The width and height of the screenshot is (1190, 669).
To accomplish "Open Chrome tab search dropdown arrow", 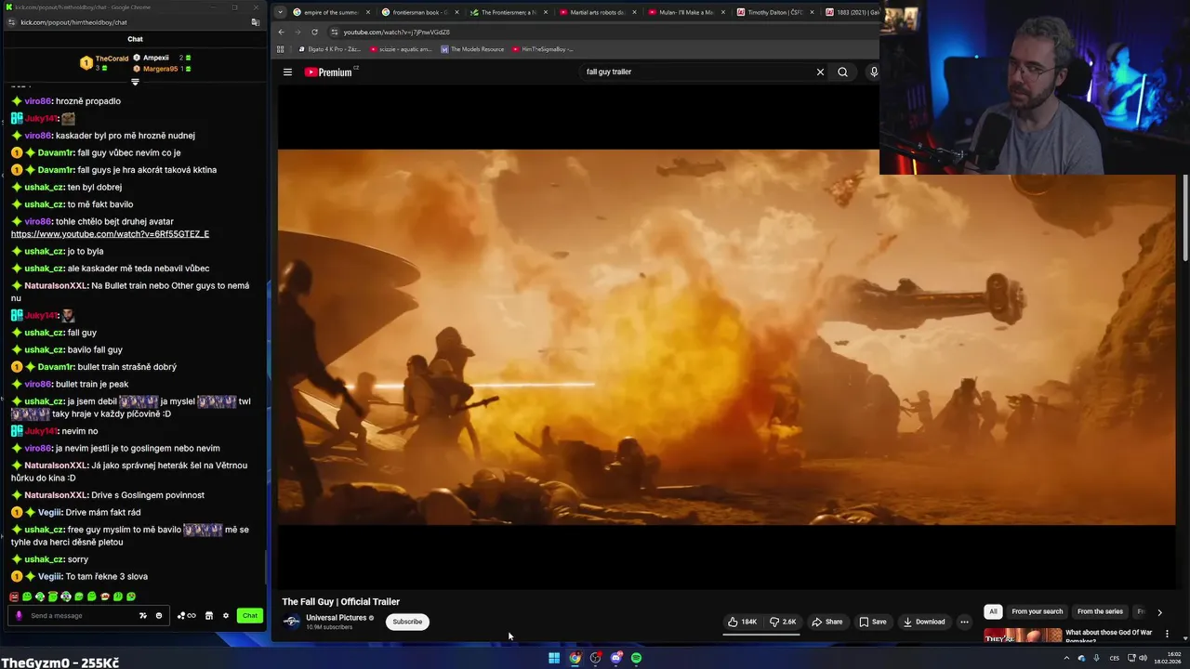I will coord(280,12).
